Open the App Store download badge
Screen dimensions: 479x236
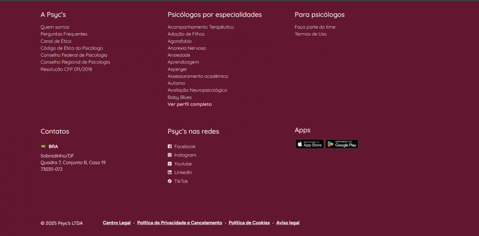tap(309, 144)
